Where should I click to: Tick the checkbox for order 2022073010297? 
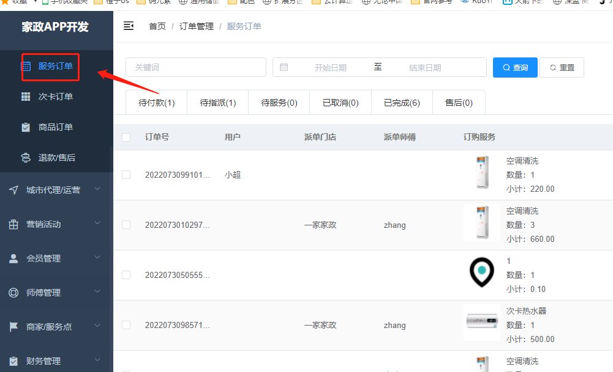(x=126, y=225)
